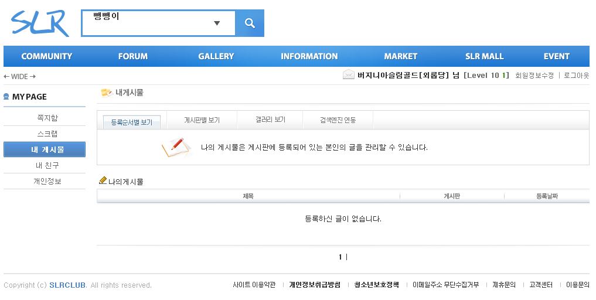
Task: Expand the search box dropdown arrow
Action: pos(217,23)
